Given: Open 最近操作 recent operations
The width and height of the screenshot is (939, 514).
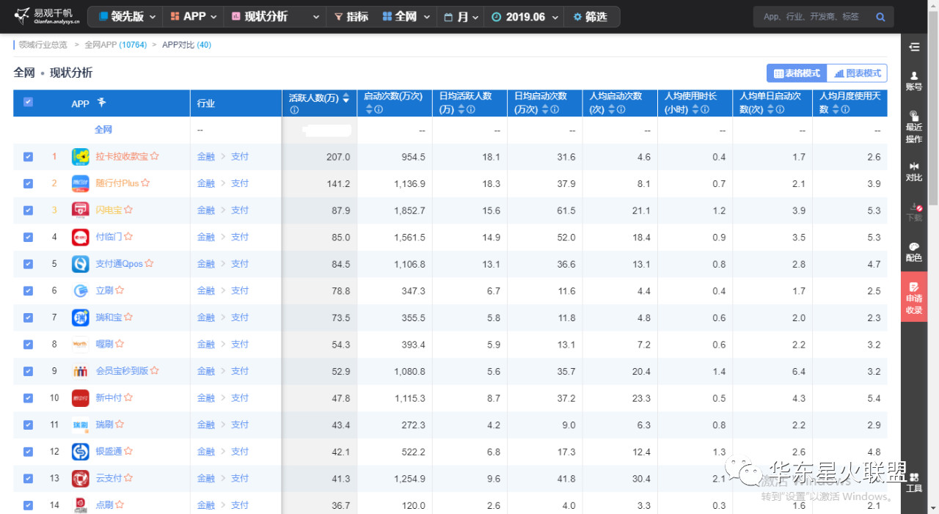Looking at the screenshot, I should tap(914, 127).
